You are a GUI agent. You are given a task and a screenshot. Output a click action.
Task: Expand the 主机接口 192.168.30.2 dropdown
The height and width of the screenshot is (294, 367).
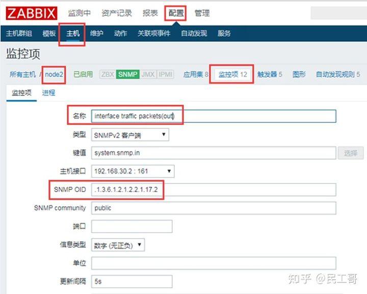(133, 171)
